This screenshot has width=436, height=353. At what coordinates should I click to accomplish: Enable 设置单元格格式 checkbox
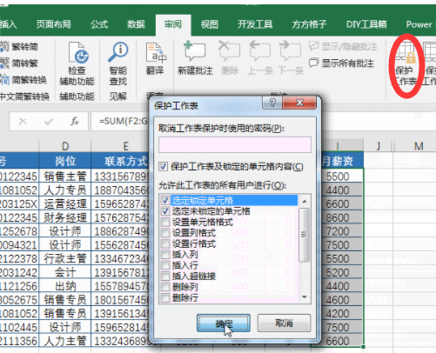[165, 223]
